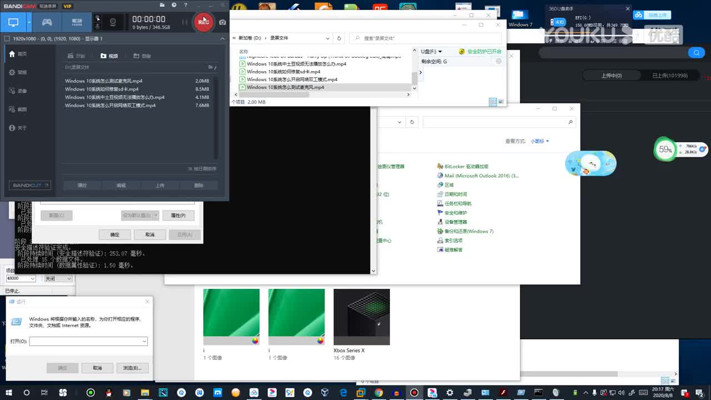Click the 搜索"录屏文件" search box
This screenshot has height=400, width=711.
pyautogui.click(x=425, y=38)
